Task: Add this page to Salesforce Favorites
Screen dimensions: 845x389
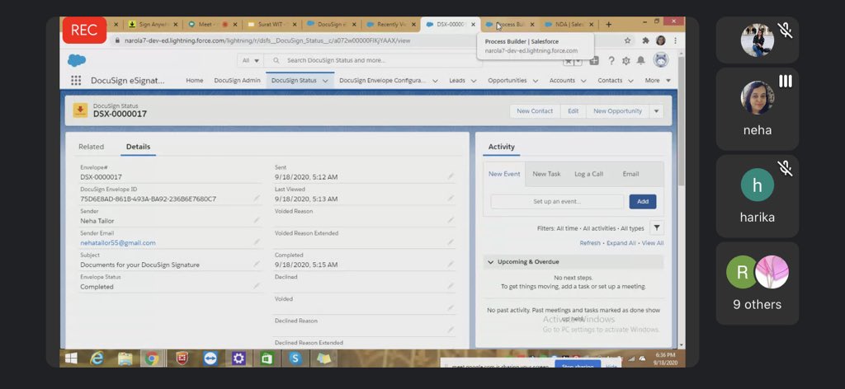Action: 569,61
